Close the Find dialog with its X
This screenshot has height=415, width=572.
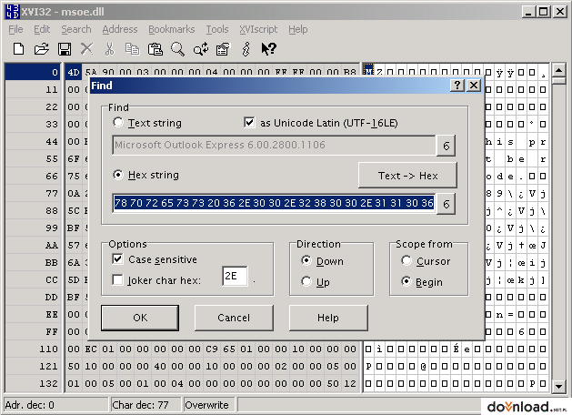(x=474, y=85)
